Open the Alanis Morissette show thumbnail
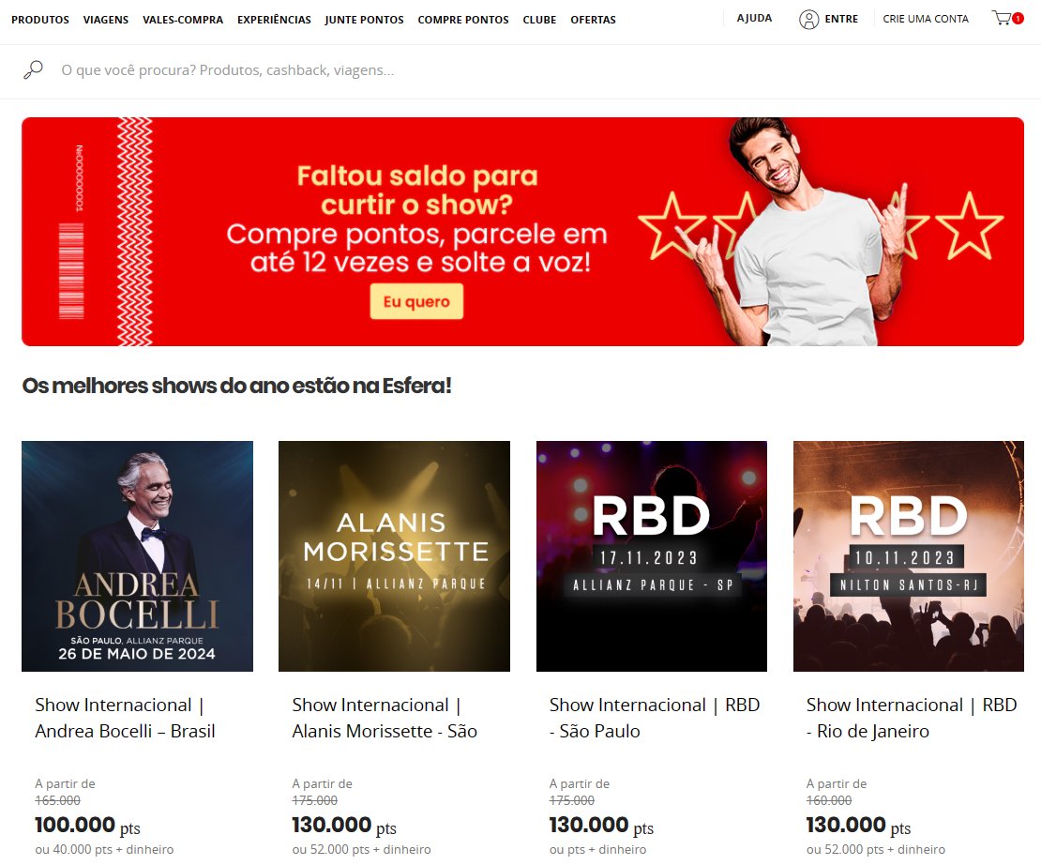This screenshot has height=865, width=1041. click(x=394, y=556)
